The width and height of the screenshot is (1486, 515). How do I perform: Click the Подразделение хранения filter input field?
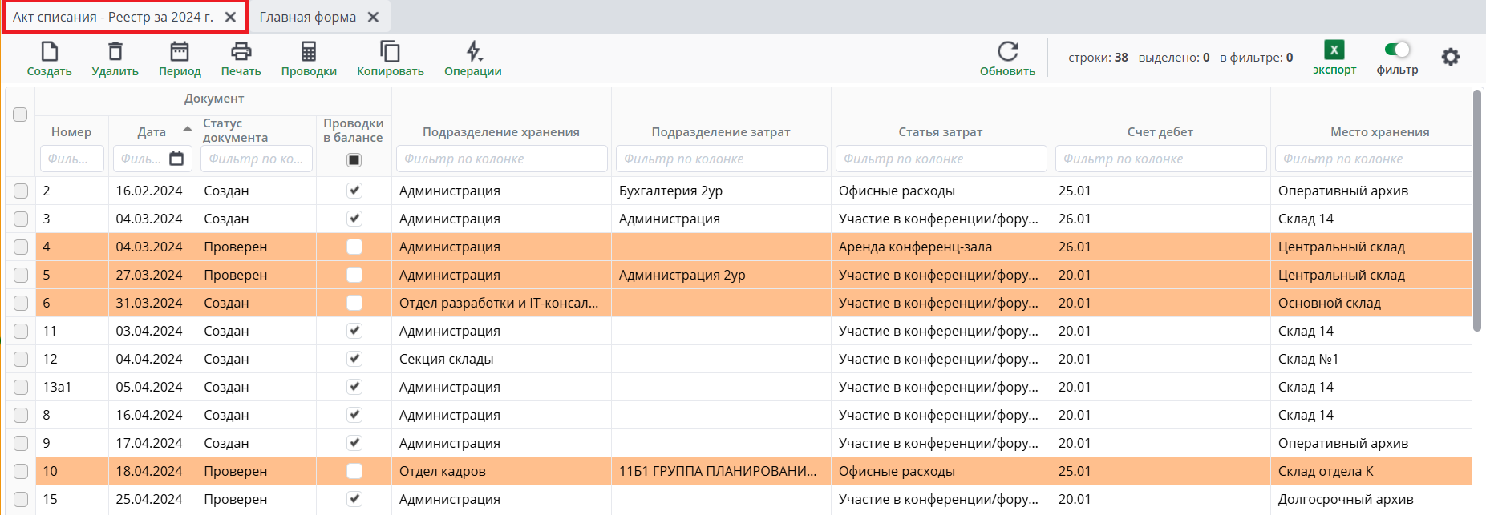tap(501, 159)
